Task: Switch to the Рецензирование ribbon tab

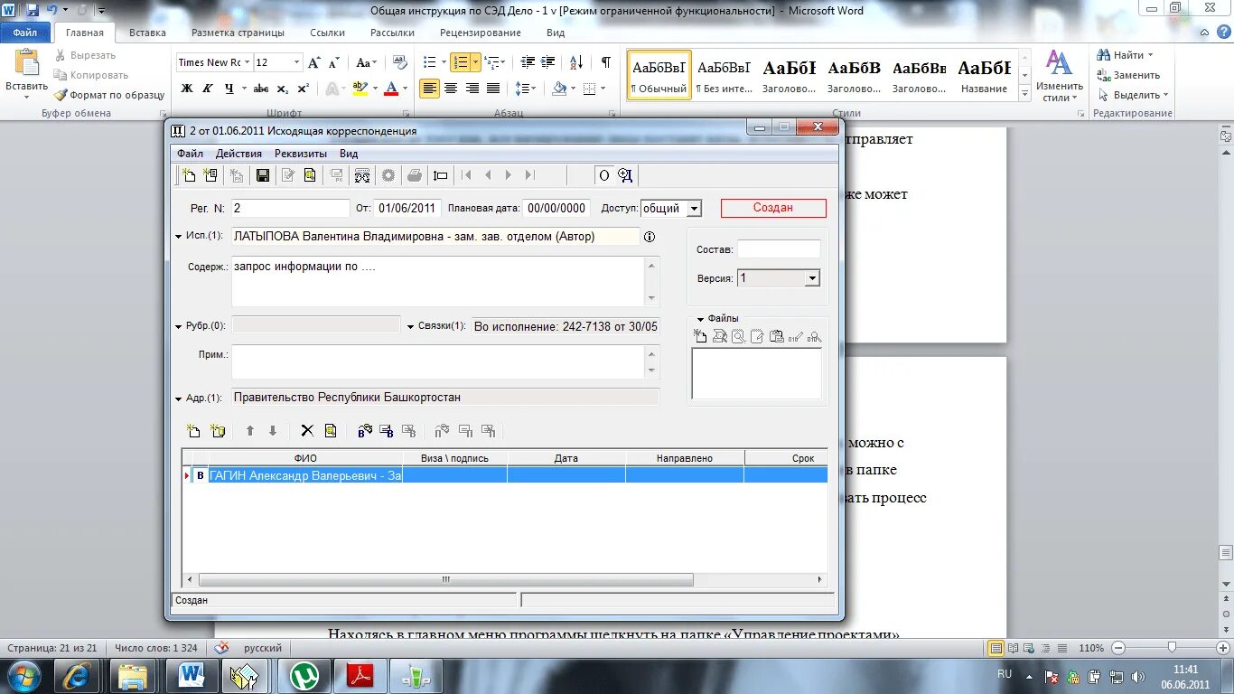Action: click(x=481, y=33)
